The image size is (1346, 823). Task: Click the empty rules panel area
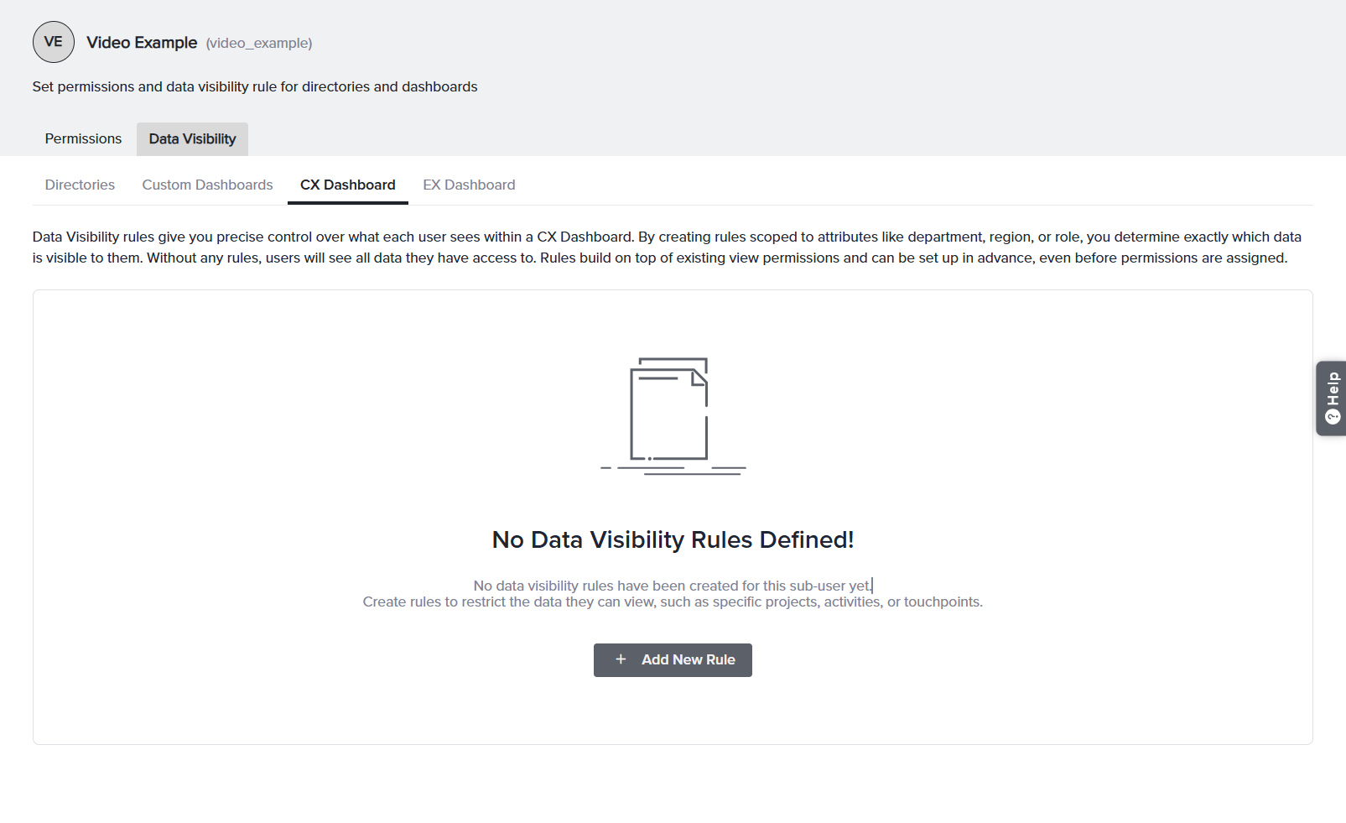click(x=673, y=517)
